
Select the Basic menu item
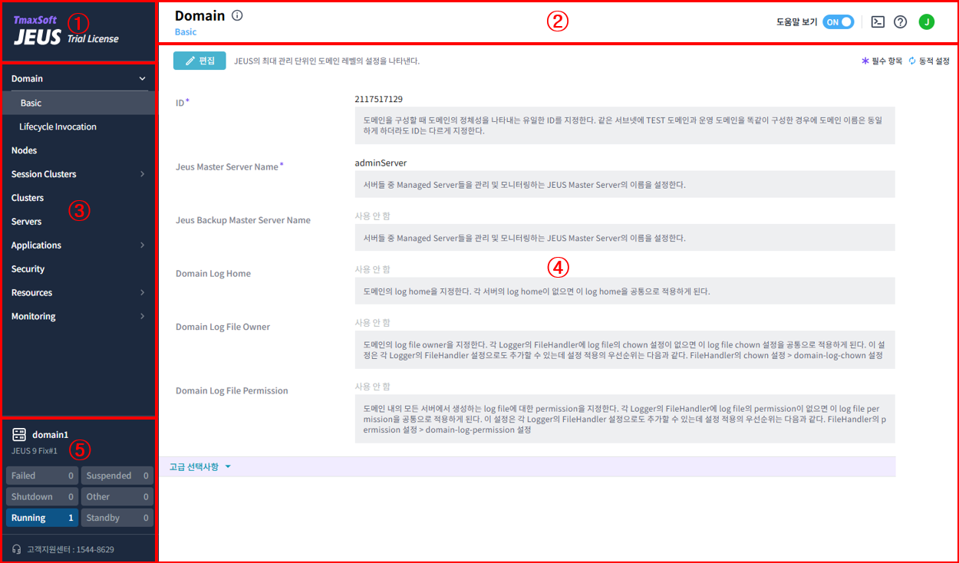[79, 103]
